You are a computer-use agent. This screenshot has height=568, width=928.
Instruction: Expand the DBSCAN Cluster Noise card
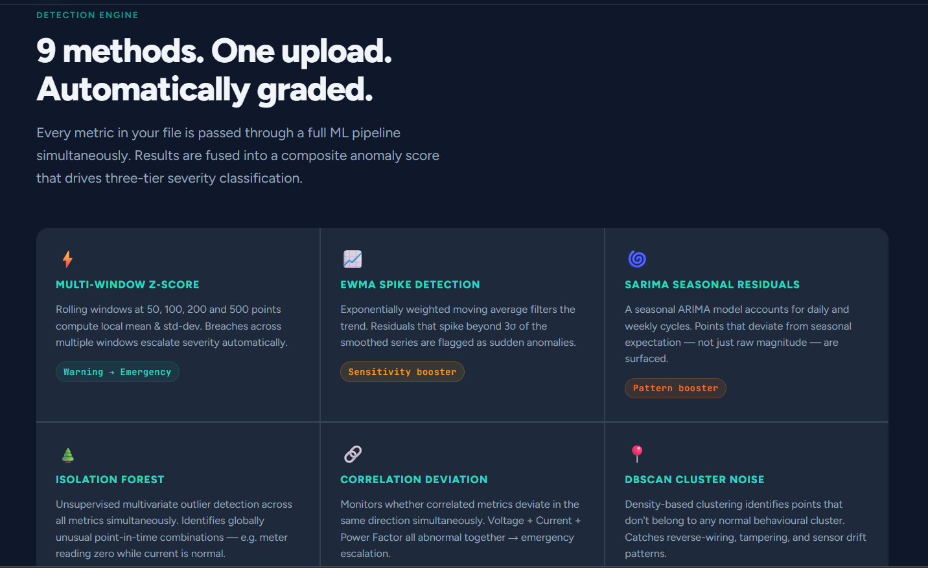pos(747,505)
